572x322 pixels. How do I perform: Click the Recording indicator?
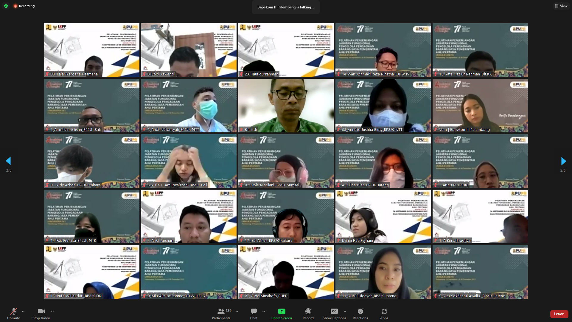click(x=24, y=6)
